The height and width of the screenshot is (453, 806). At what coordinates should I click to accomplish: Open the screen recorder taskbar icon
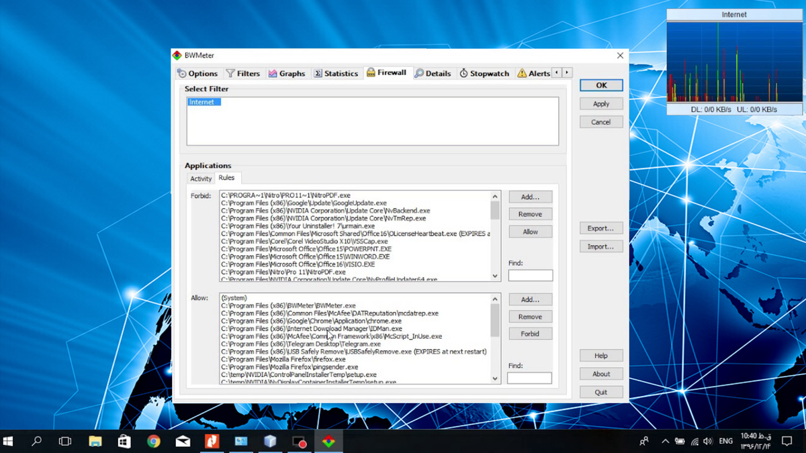coord(299,441)
